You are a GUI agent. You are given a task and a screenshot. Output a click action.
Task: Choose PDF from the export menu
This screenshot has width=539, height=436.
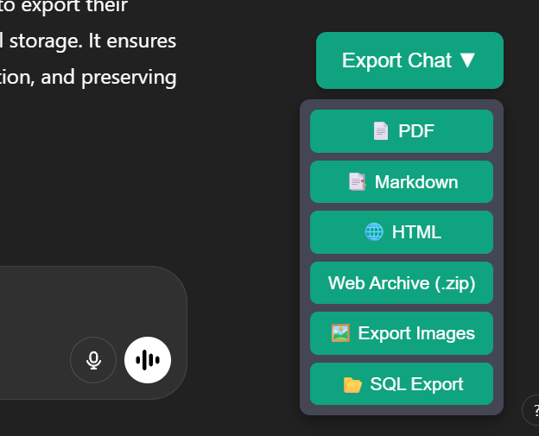point(402,131)
